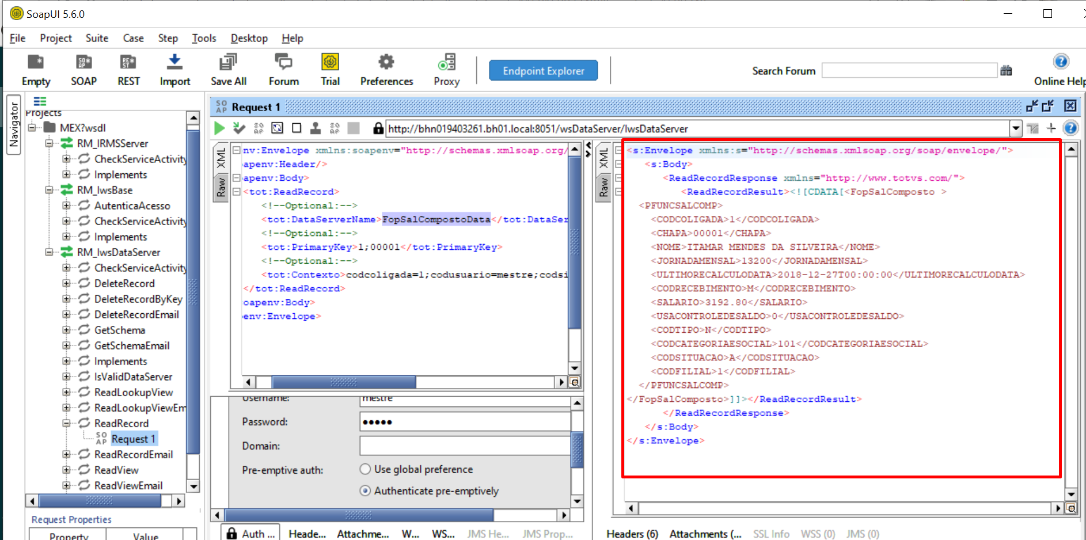Screen dimensions: 1086x540
Task: Open the response Attachments tab
Action: (x=705, y=534)
